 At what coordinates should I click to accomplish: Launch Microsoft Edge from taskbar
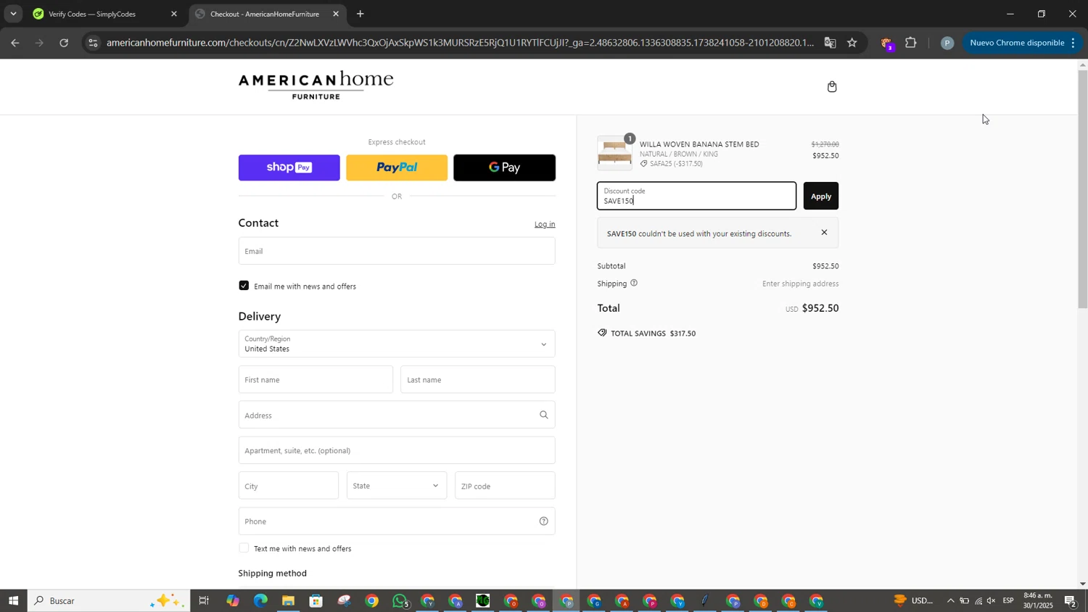pyautogui.click(x=260, y=600)
